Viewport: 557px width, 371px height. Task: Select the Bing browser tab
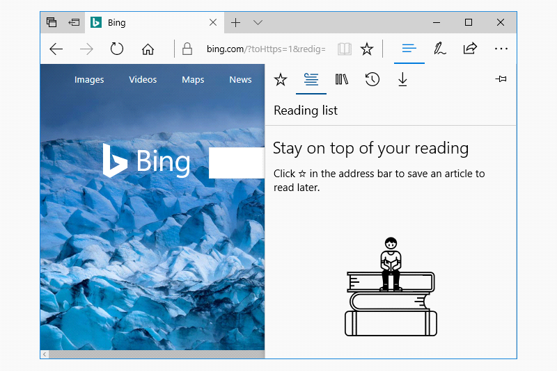tap(155, 23)
